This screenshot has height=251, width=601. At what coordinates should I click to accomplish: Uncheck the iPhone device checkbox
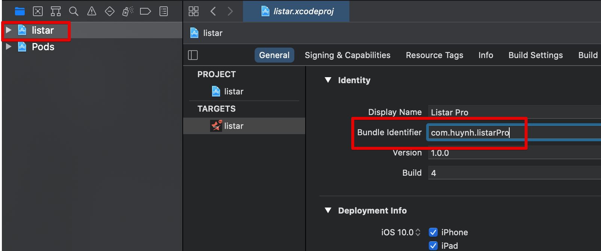point(433,232)
